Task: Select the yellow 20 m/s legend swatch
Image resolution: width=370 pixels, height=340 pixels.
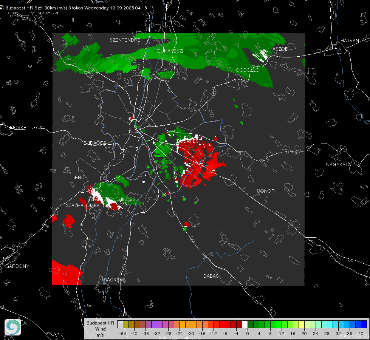Action: 302,324
